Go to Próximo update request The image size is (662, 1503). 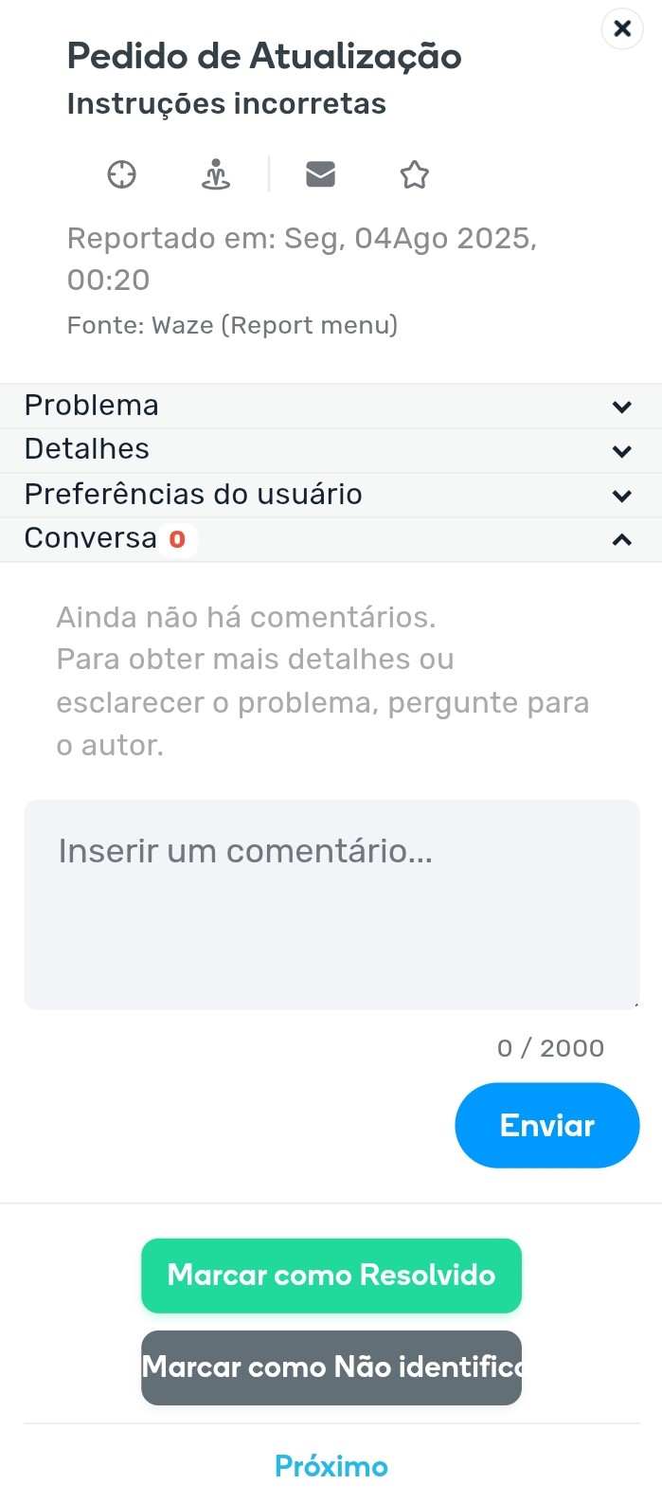click(331, 1466)
